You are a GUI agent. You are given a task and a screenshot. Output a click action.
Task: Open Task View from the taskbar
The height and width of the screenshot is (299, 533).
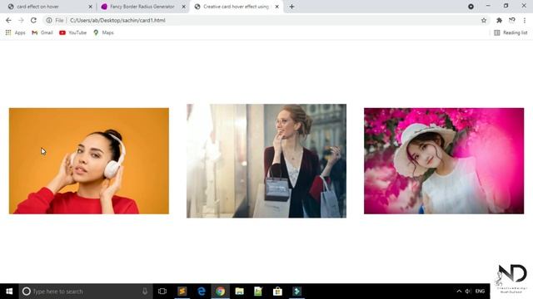coord(162,292)
